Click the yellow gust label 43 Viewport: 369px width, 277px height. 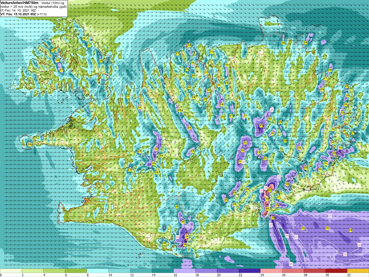[270, 190]
